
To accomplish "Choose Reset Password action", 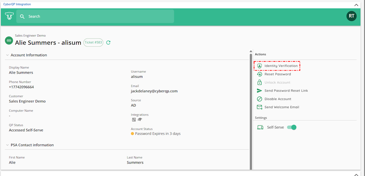I will (277, 74).
